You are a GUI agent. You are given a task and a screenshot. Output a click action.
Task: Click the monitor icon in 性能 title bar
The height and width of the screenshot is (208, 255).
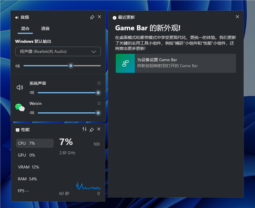(x=17, y=130)
